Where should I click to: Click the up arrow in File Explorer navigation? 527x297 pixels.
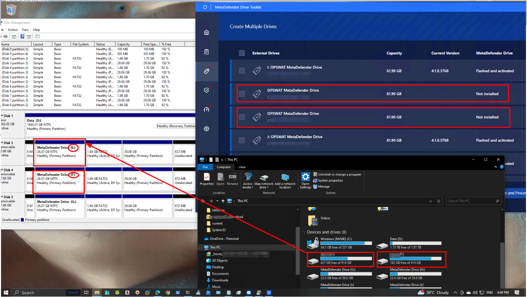coord(223,201)
